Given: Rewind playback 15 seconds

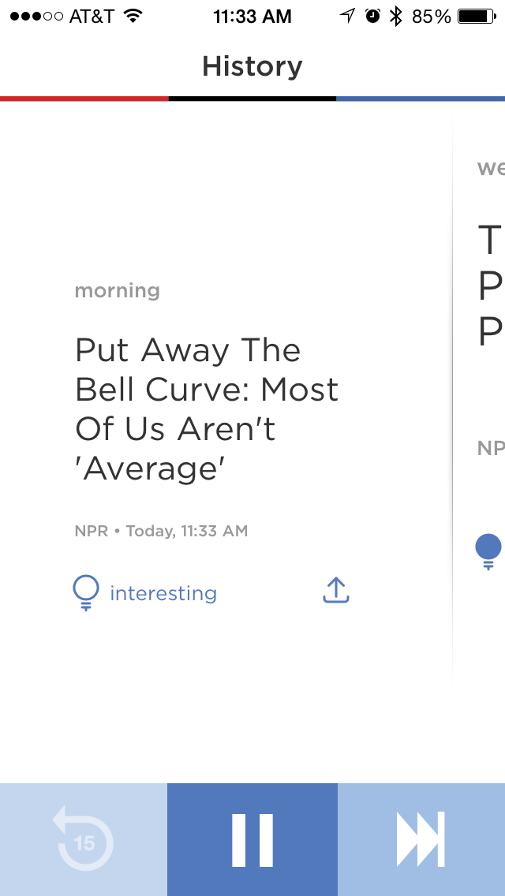Looking at the screenshot, I should (x=84, y=840).
